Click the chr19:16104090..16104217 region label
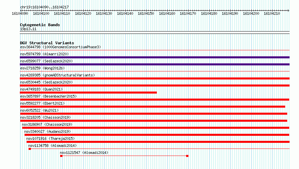 click(x=44, y=7)
